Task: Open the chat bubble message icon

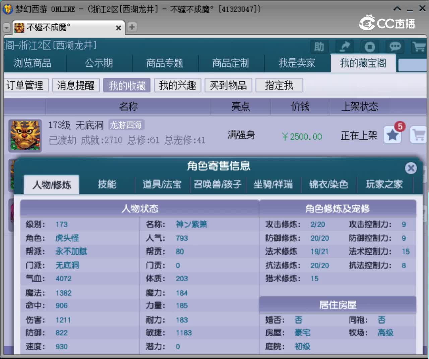Action: coord(395,47)
